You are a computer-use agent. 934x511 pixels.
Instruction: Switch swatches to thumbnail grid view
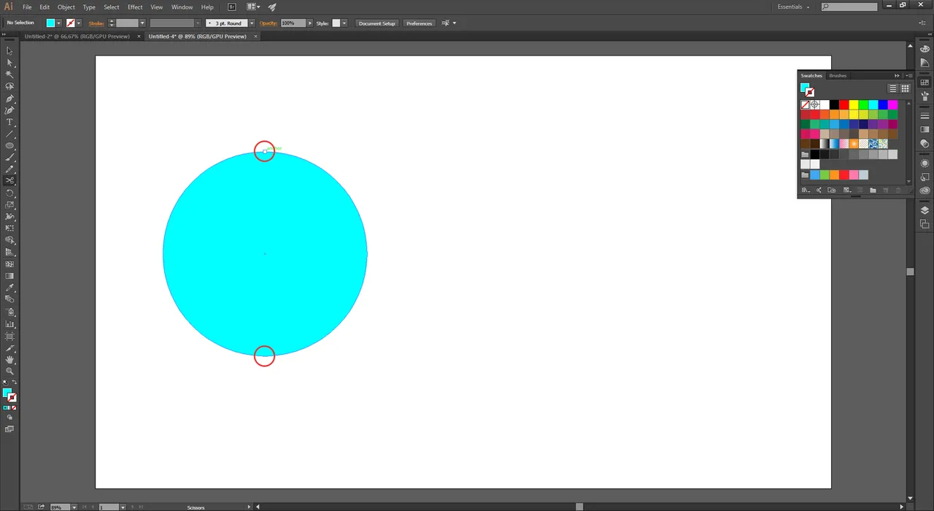pos(905,88)
